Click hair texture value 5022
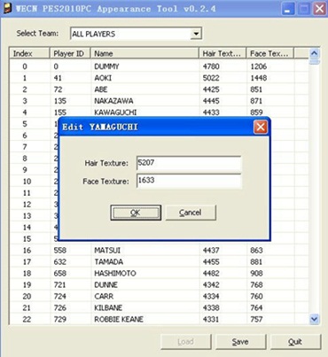The height and width of the screenshot is (357, 328). [211, 78]
